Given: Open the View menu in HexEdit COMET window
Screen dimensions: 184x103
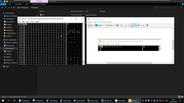Looking at the screenshot, I should [x=32, y=21].
